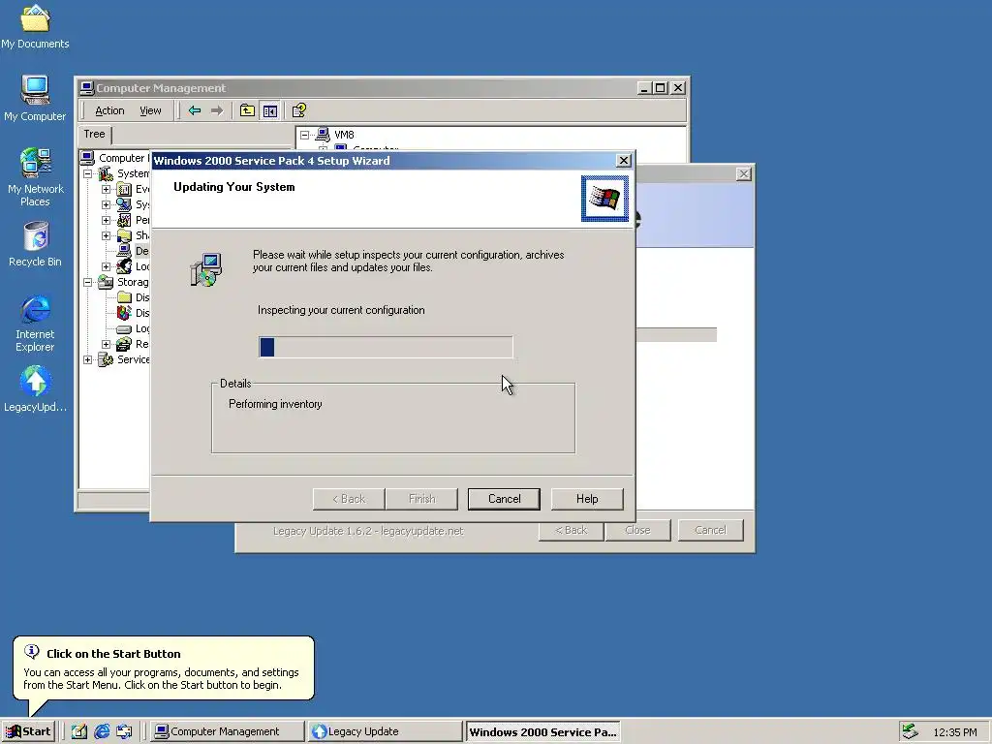This screenshot has height=744, width=992.
Task: Switch to Windows 2000 Service Pa... taskbar button
Action: (x=542, y=731)
